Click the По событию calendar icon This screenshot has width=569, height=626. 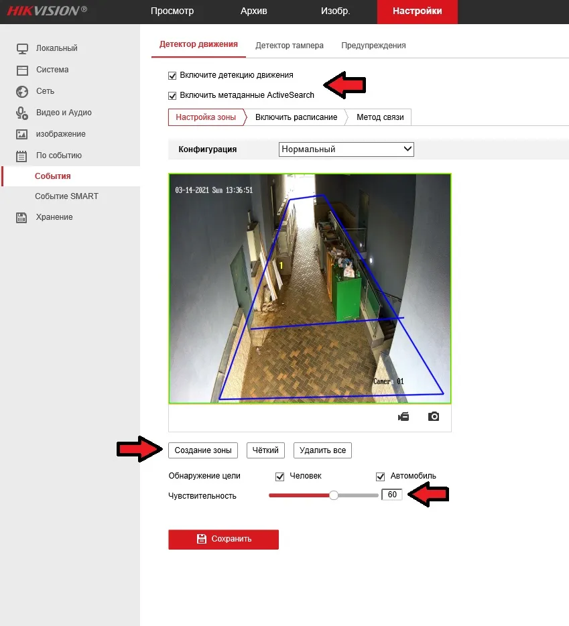tap(21, 155)
